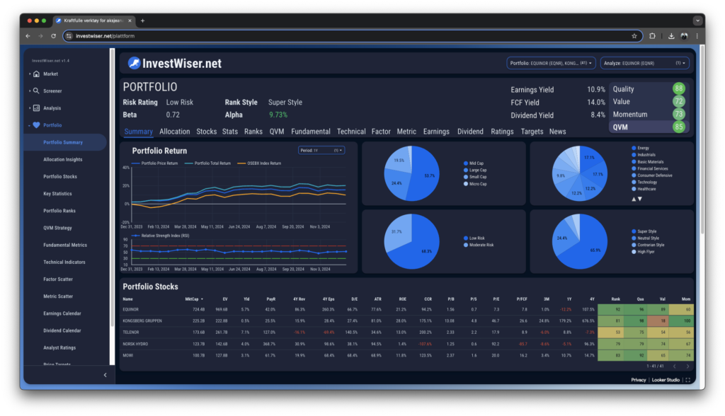Expand the Screener tree arrow

click(30, 91)
